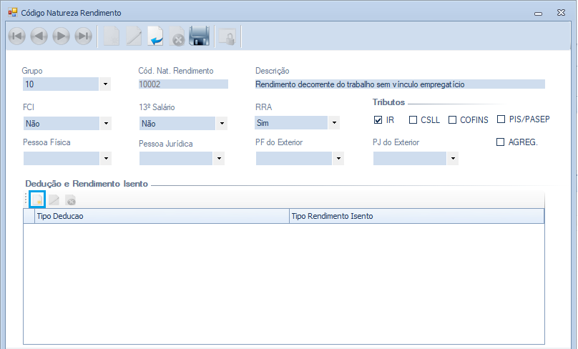Go to next record in toolbar
Image resolution: width=578 pixels, height=349 pixels.
61,36
